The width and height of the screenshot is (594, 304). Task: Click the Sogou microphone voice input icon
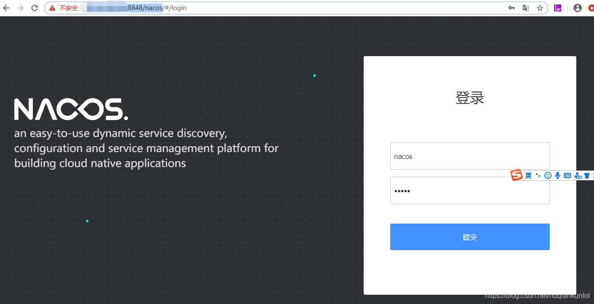558,175
